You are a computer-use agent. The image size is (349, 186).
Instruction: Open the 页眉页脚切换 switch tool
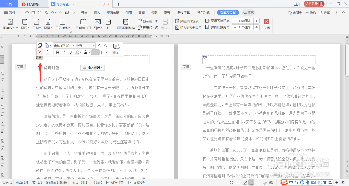(x=126, y=25)
